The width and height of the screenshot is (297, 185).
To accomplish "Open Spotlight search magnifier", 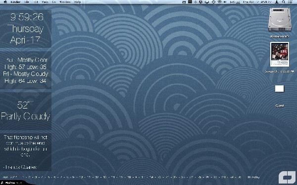I will 284,2.
